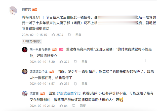Open 来一只卷毛鹌鹑's avatar
The width and height of the screenshot is (161, 111).
[25, 50]
